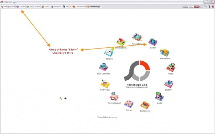The image size is (215, 134).
Task: Click the Raw Converter icon
Action: [103, 67]
